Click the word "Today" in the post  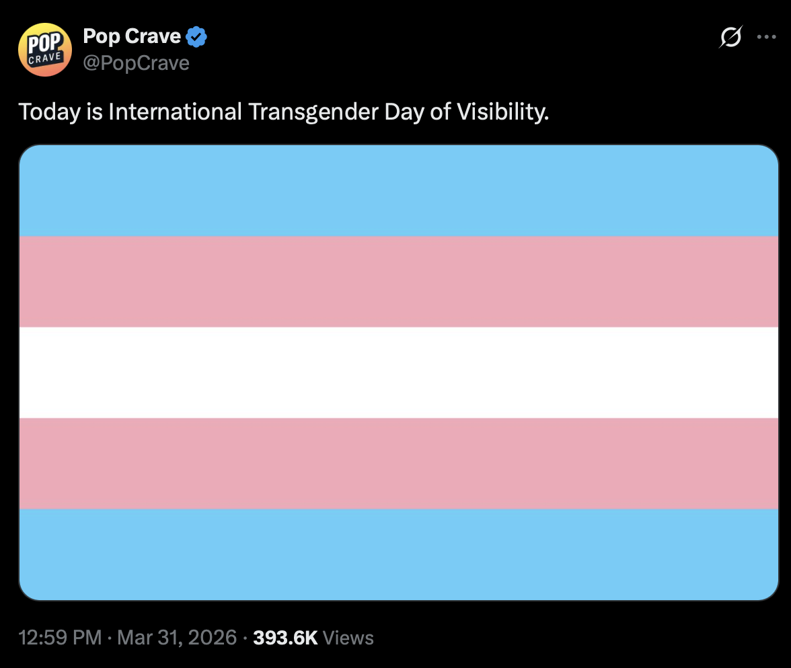[x=49, y=112]
